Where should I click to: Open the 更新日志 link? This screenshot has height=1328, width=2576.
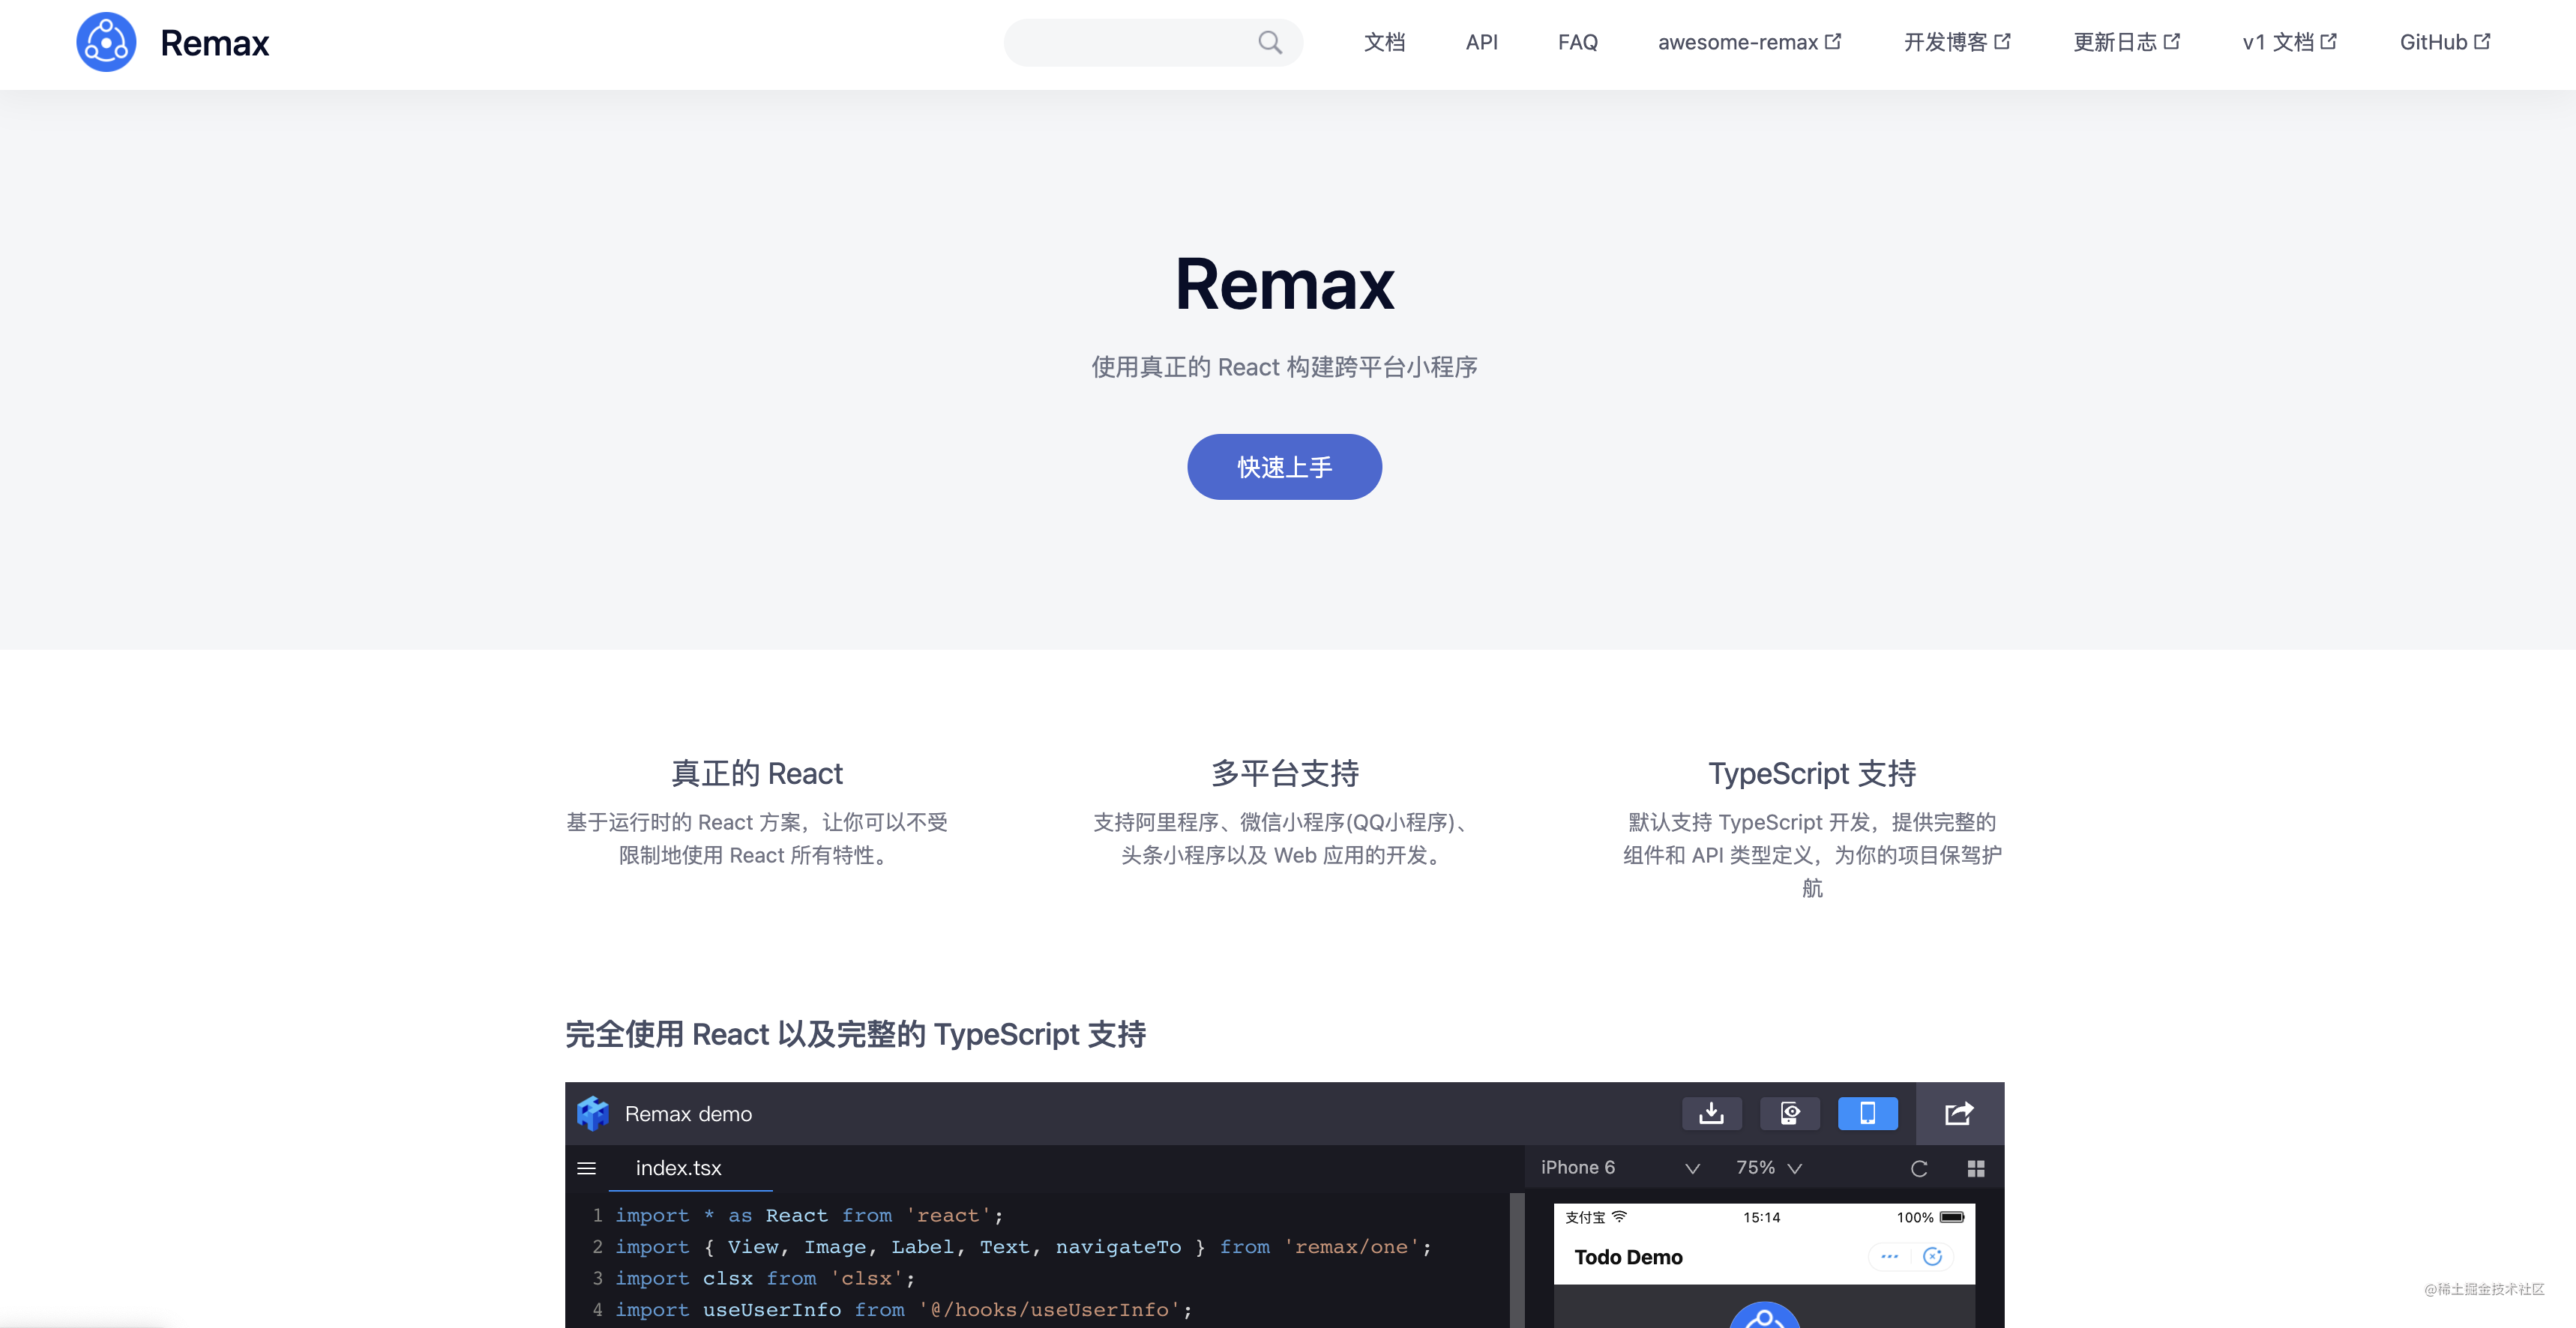(2126, 42)
